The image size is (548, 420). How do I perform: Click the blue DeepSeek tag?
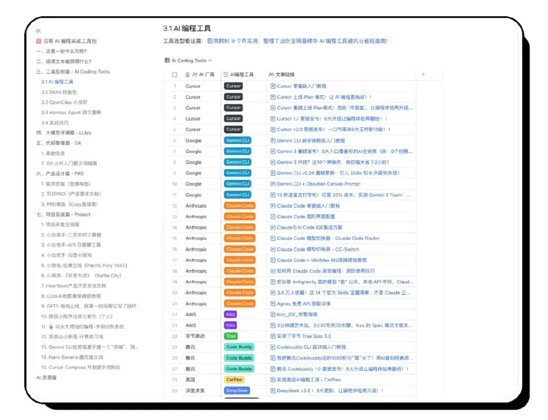[237, 391]
